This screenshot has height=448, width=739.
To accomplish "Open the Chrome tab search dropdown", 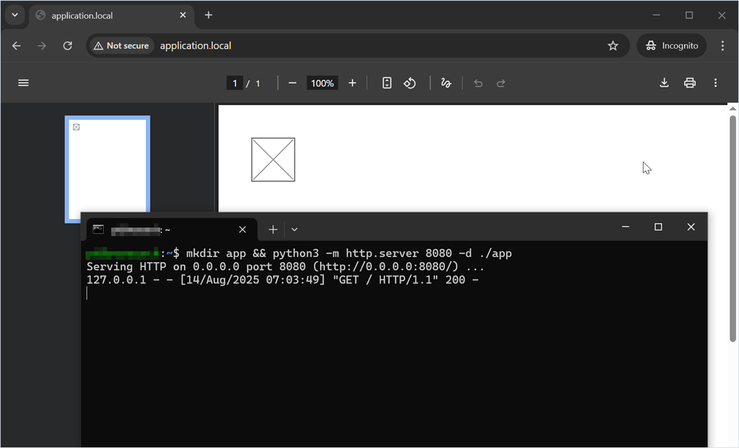I will pos(15,15).
